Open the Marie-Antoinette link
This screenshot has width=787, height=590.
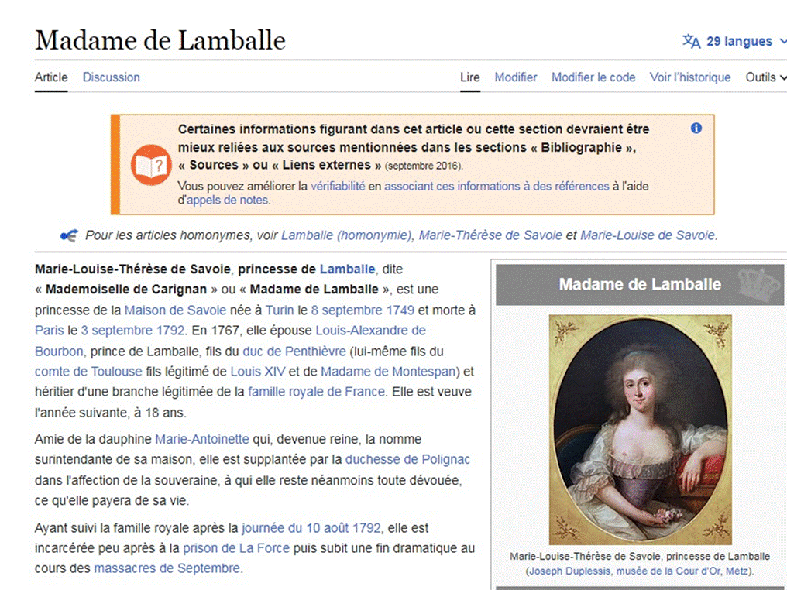(x=201, y=440)
